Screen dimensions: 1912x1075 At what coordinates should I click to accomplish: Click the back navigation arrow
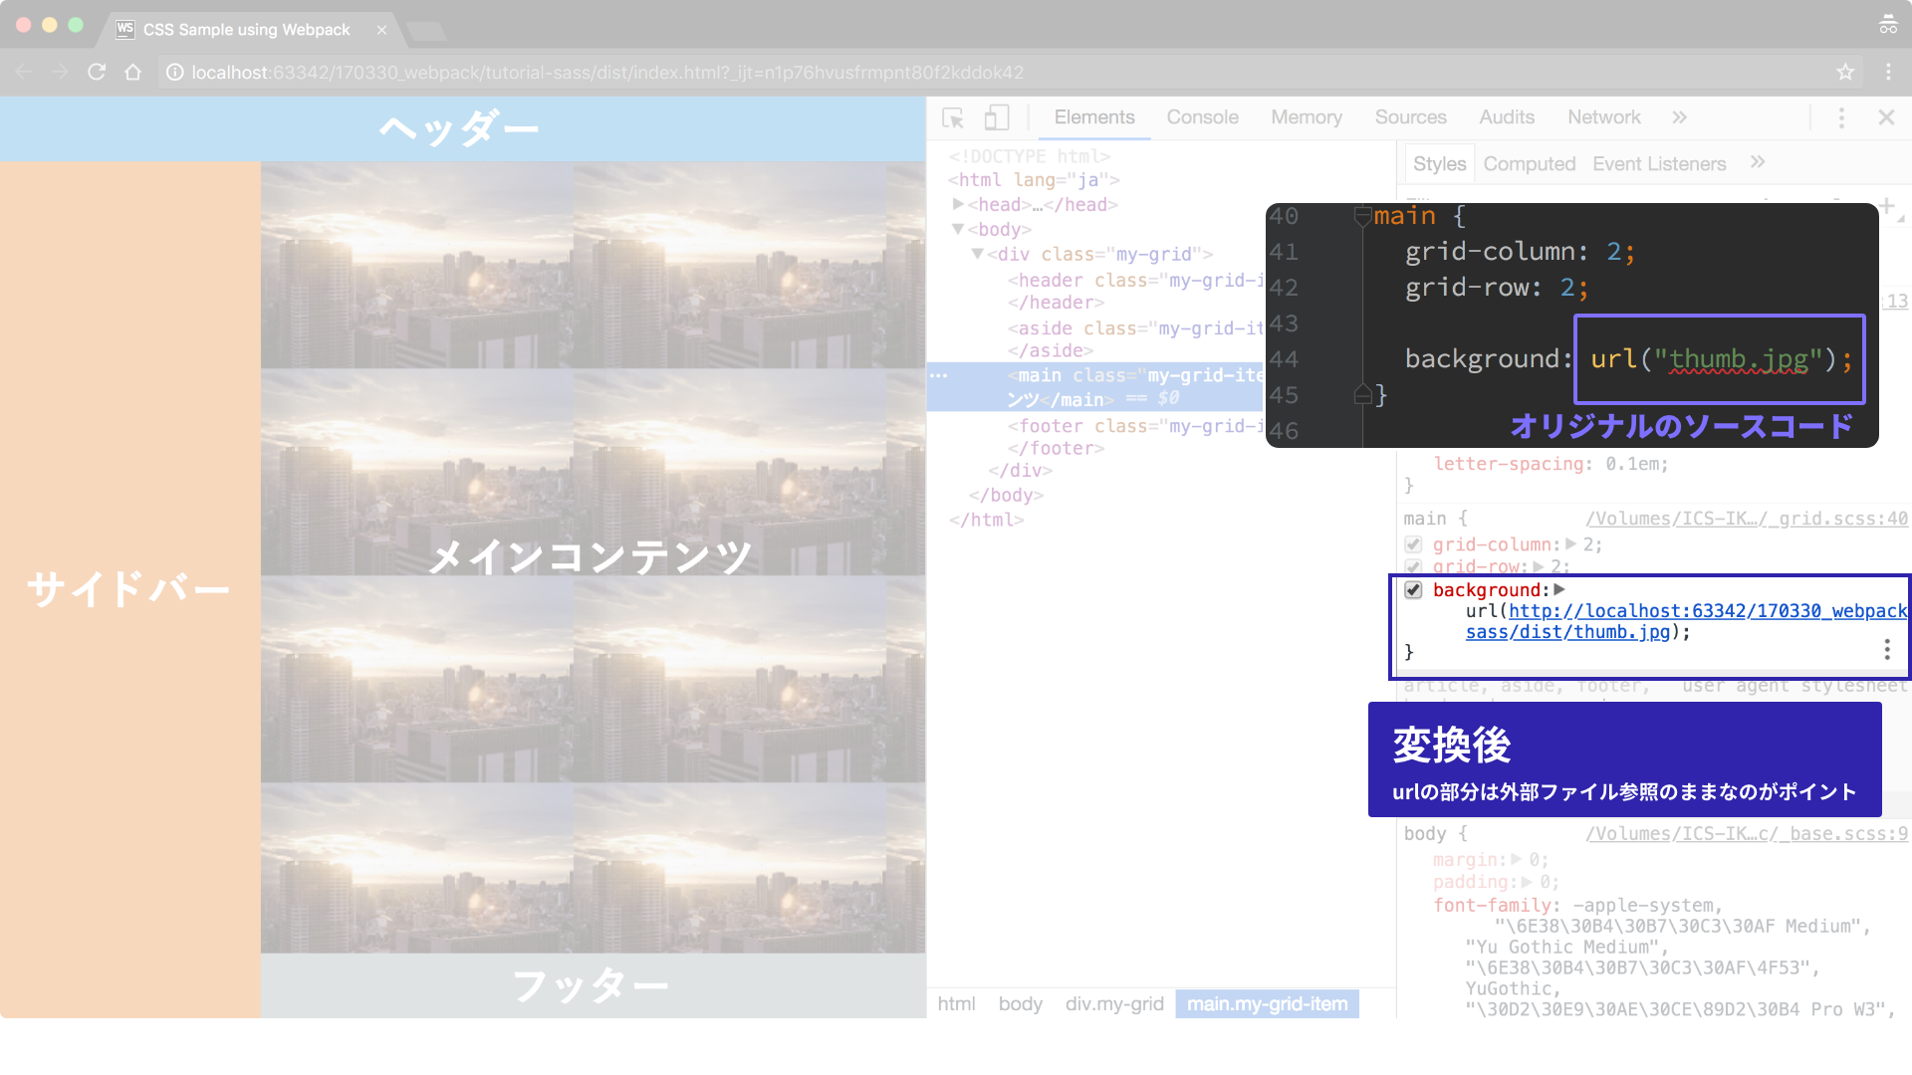24,72
